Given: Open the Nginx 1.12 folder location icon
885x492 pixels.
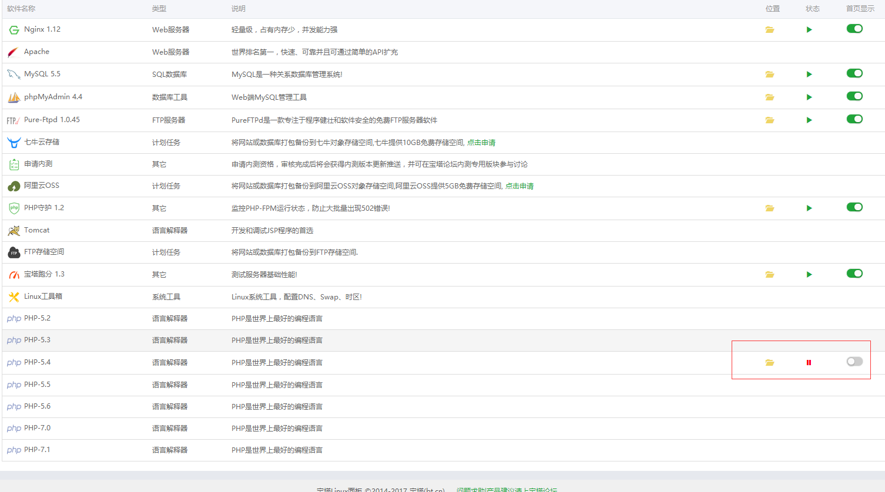Looking at the screenshot, I should click(769, 30).
